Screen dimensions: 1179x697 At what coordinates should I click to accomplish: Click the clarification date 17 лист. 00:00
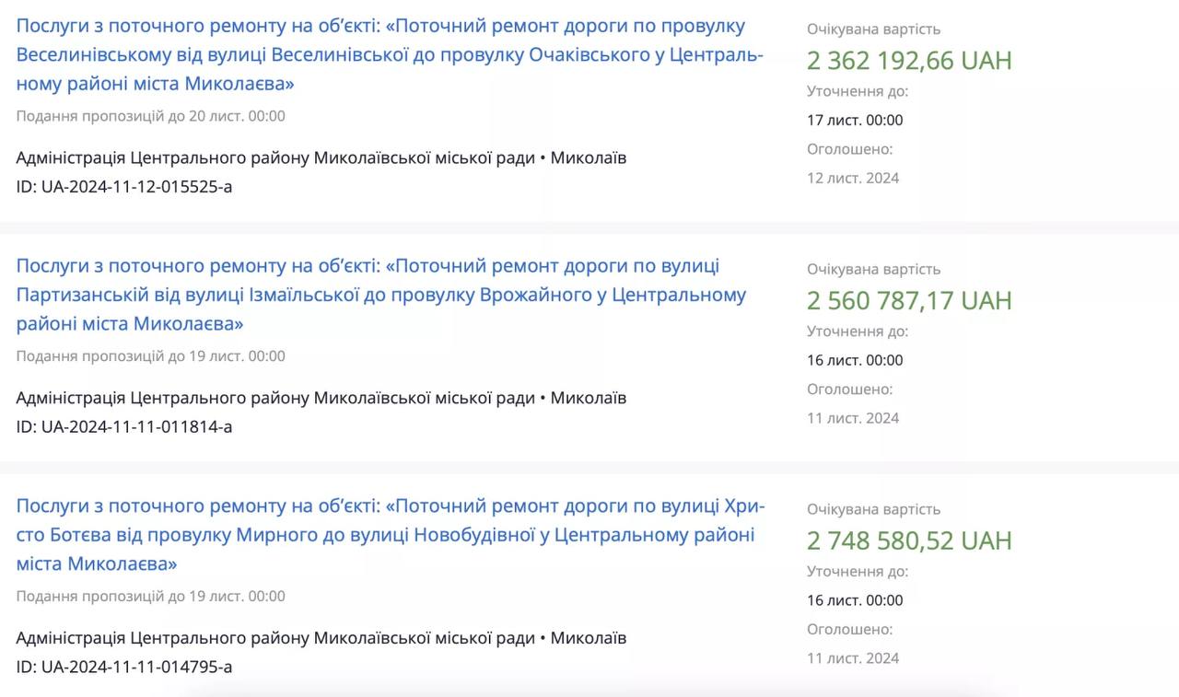(855, 121)
